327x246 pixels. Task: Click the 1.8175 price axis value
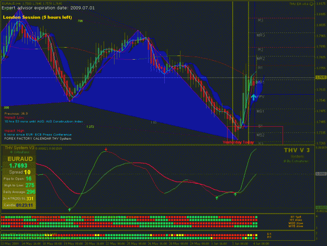click(321, 4)
